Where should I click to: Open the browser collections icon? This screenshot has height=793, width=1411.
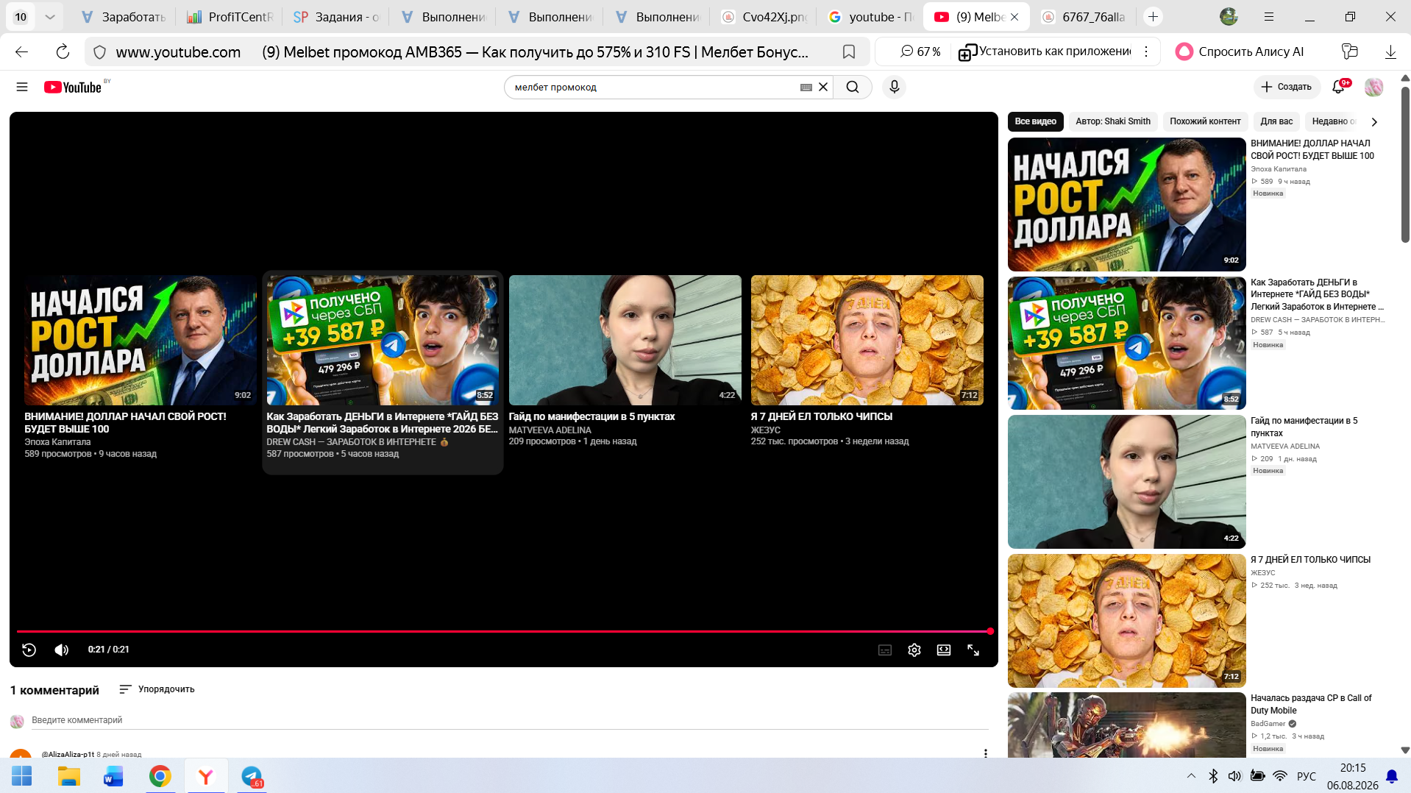click(x=1349, y=51)
